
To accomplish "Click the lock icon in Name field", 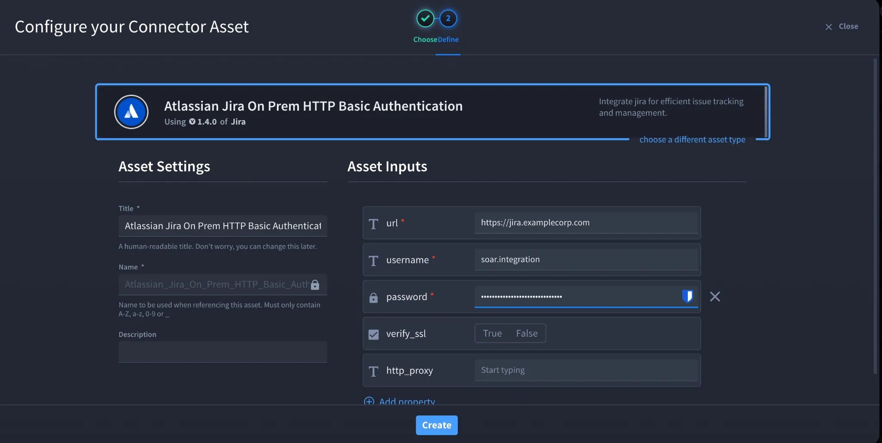I will click(x=315, y=285).
